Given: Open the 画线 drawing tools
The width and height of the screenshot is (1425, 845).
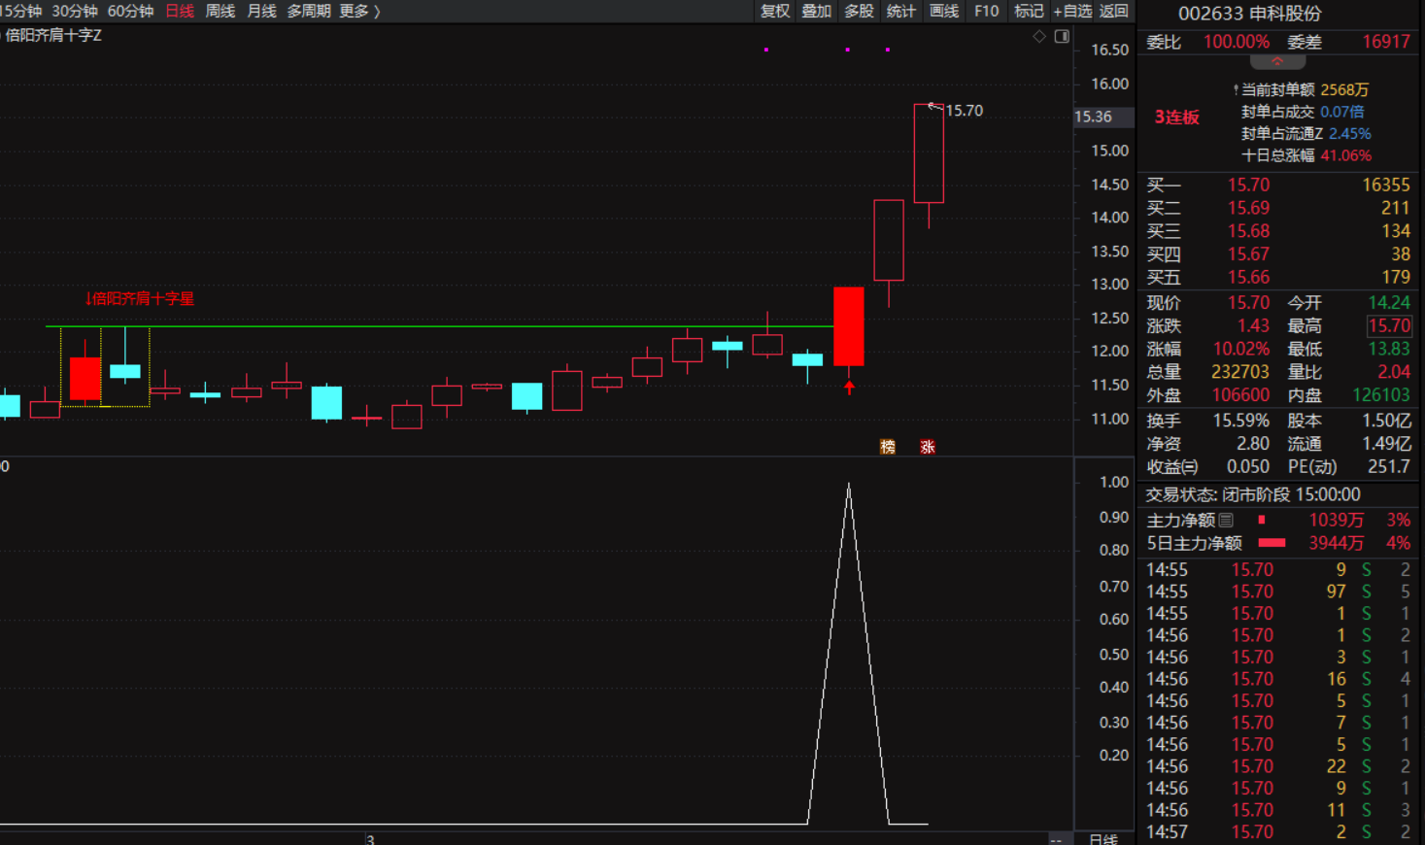Looking at the screenshot, I should point(943,11).
